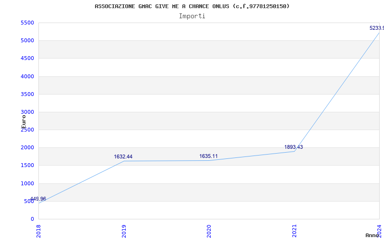This screenshot has width=384, height=240.
Task: Click the 2024 year axis label
Action: pos(379,231)
